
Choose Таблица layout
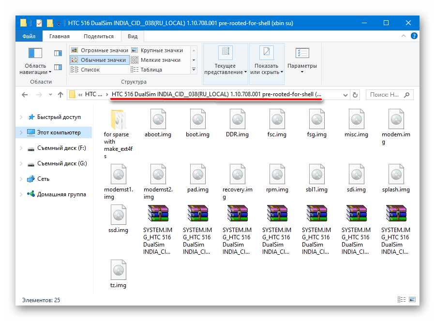pos(147,70)
